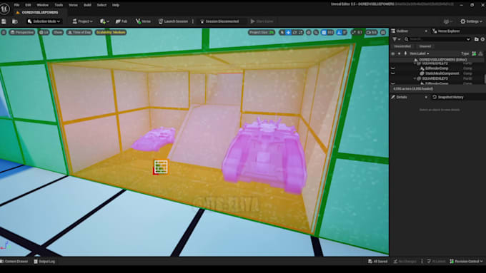
Task: Click Session Disconnected status button
Action: pos(219,21)
